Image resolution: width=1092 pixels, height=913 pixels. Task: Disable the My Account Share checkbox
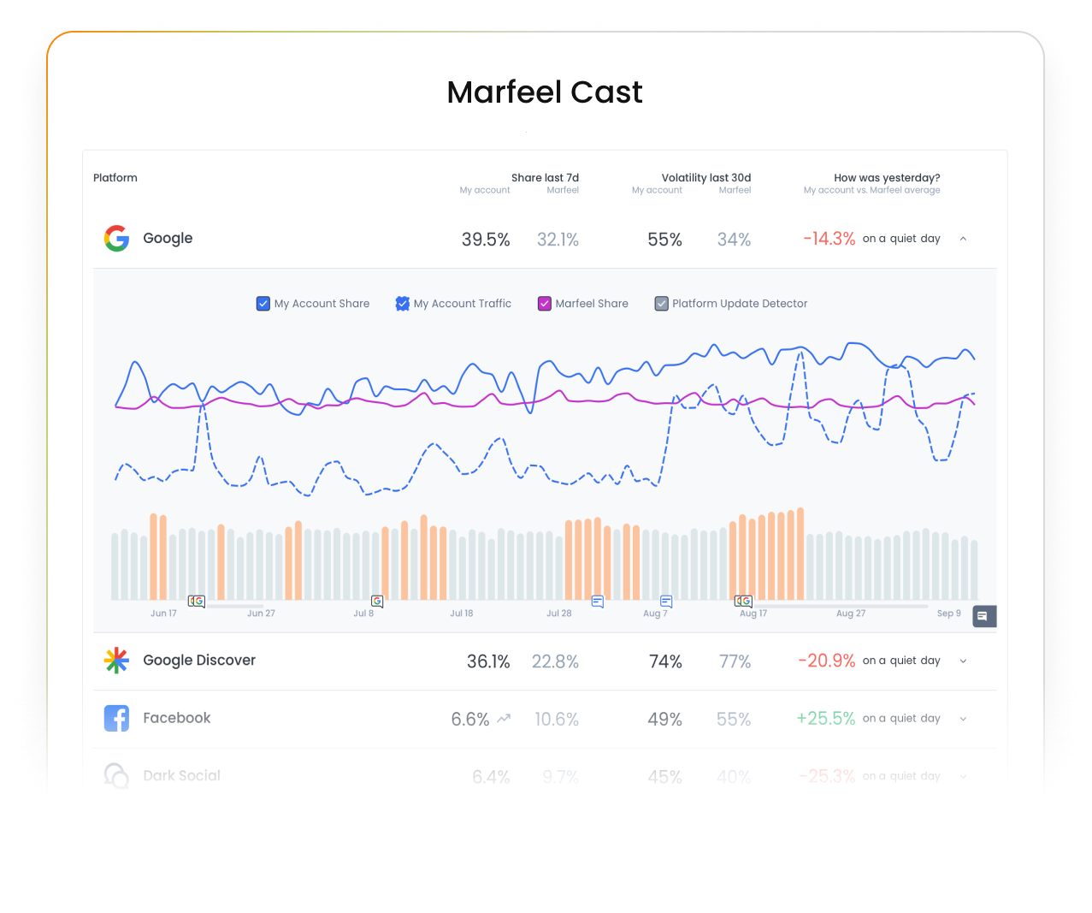pos(263,304)
